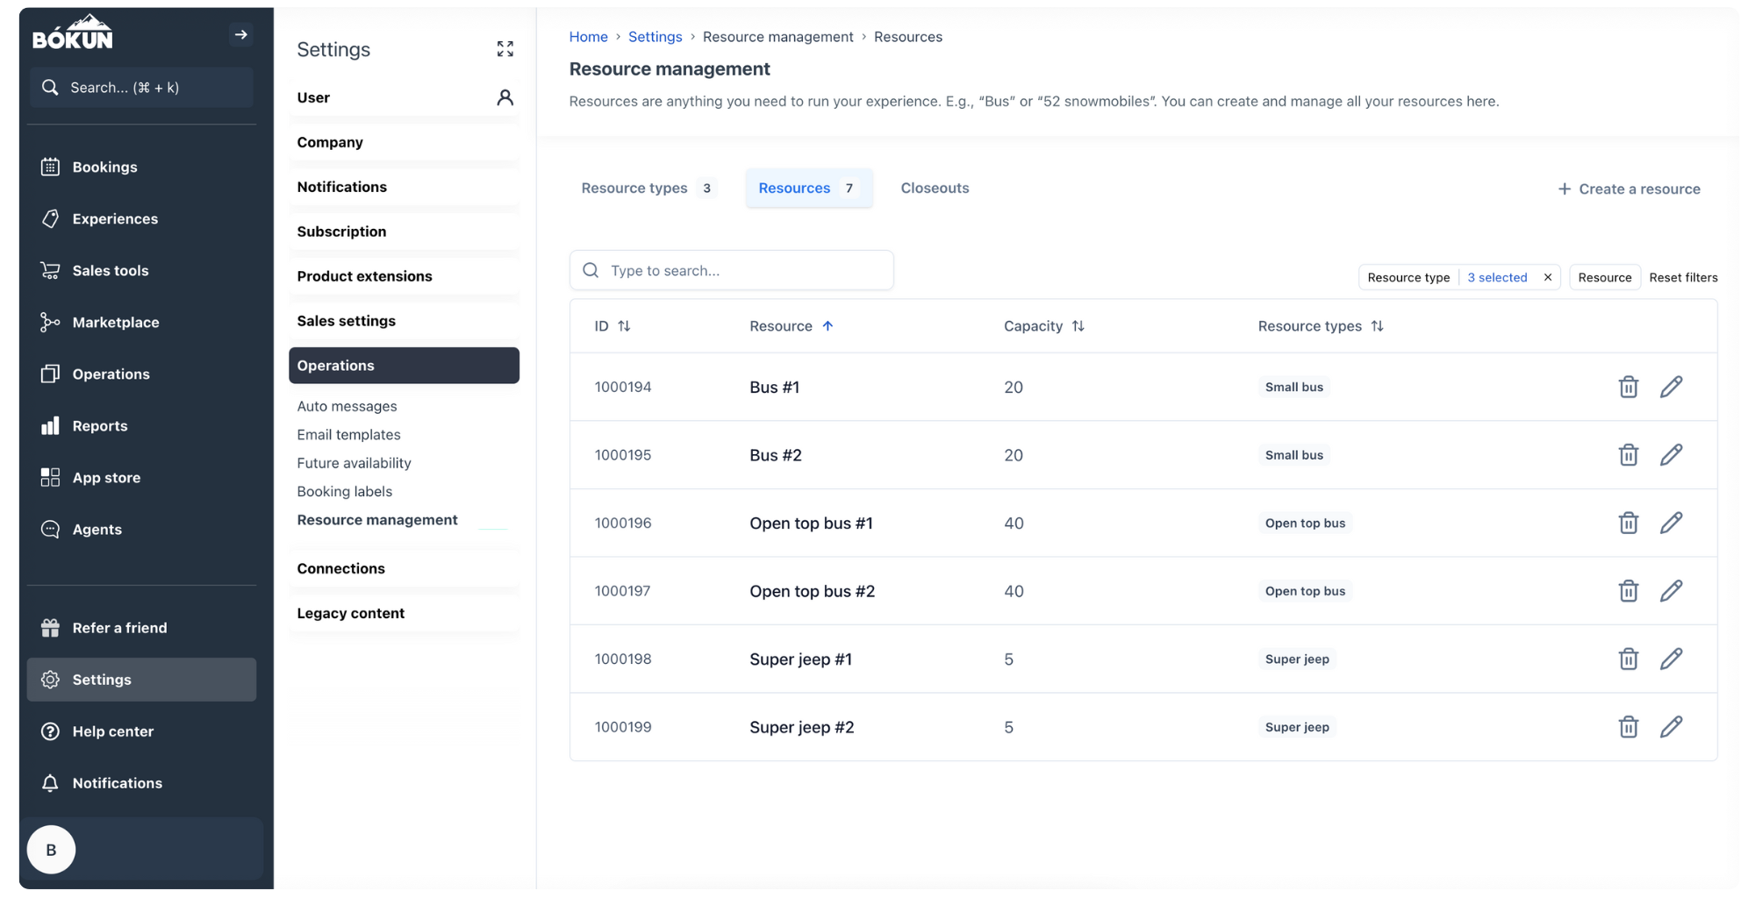Open the Closeouts tab
The height and width of the screenshot is (898, 1755).
pos(935,188)
